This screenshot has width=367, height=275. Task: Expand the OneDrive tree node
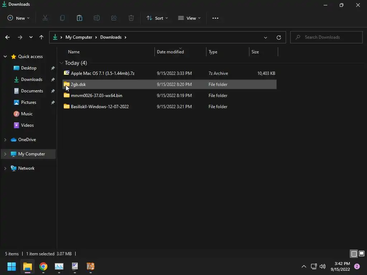[5, 140]
